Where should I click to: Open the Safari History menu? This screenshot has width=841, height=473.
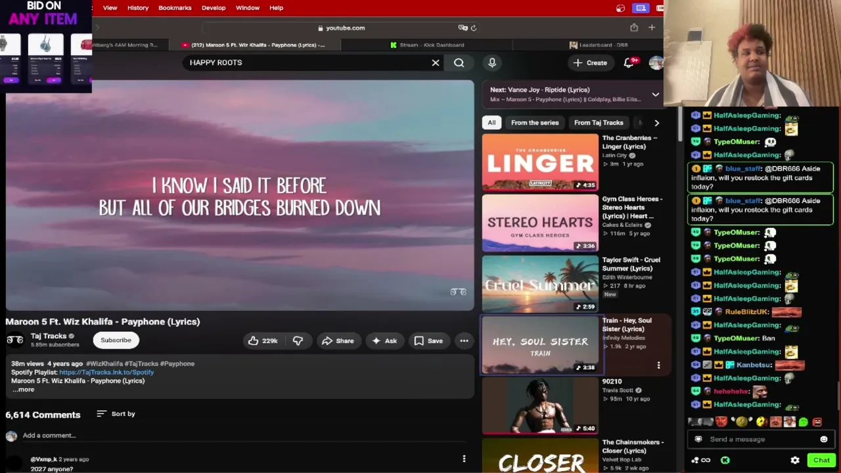(138, 8)
